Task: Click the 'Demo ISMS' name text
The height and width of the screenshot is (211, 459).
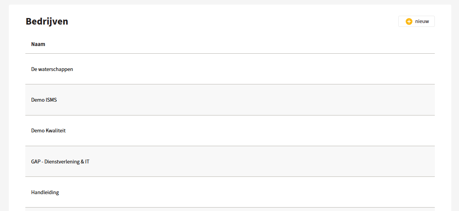Action: (44, 100)
